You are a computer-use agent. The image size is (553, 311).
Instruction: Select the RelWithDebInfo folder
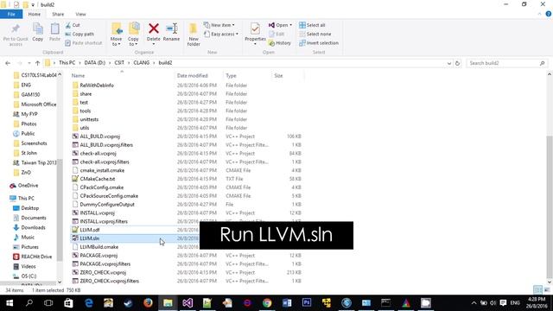coord(97,86)
